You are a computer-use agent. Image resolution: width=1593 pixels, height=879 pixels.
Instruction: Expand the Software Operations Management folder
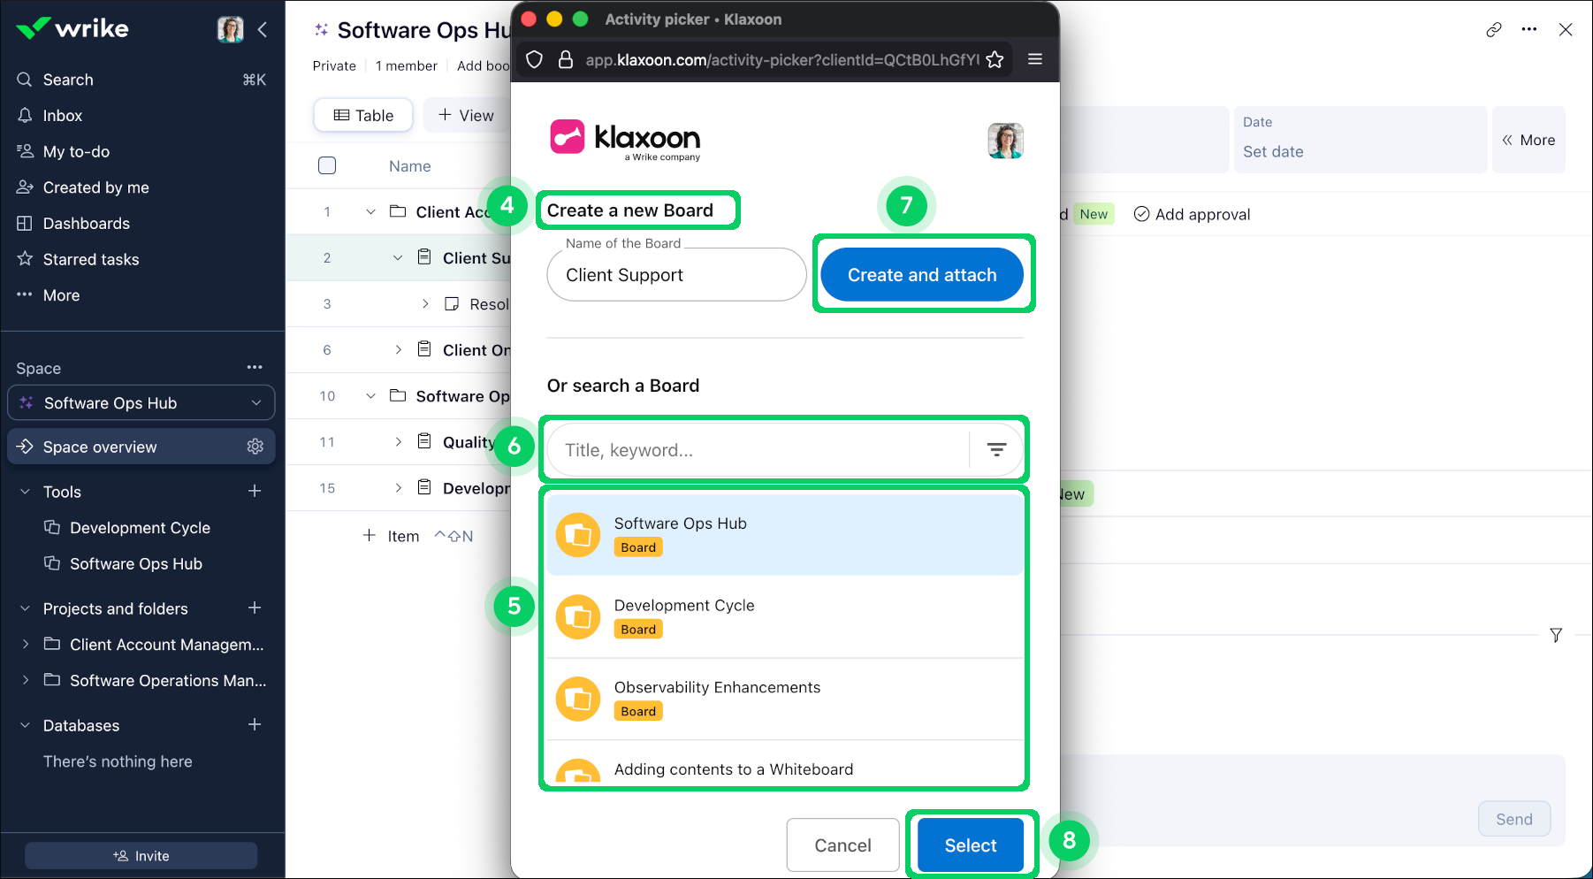pos(26,681)
